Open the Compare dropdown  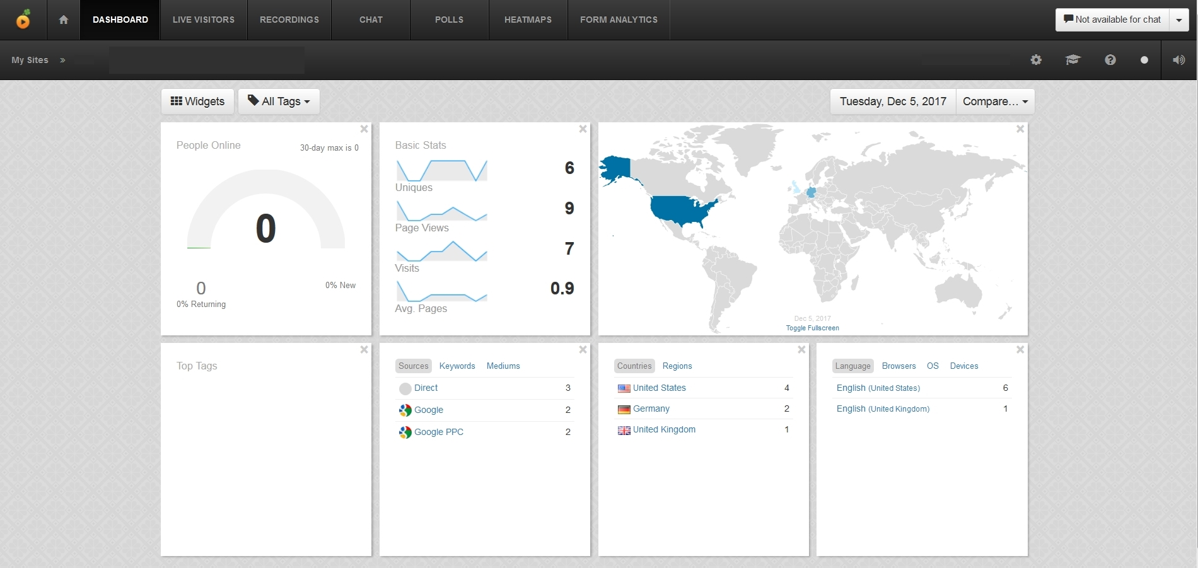coord(995,101)
